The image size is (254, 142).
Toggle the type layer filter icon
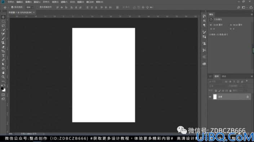point(234,82)
